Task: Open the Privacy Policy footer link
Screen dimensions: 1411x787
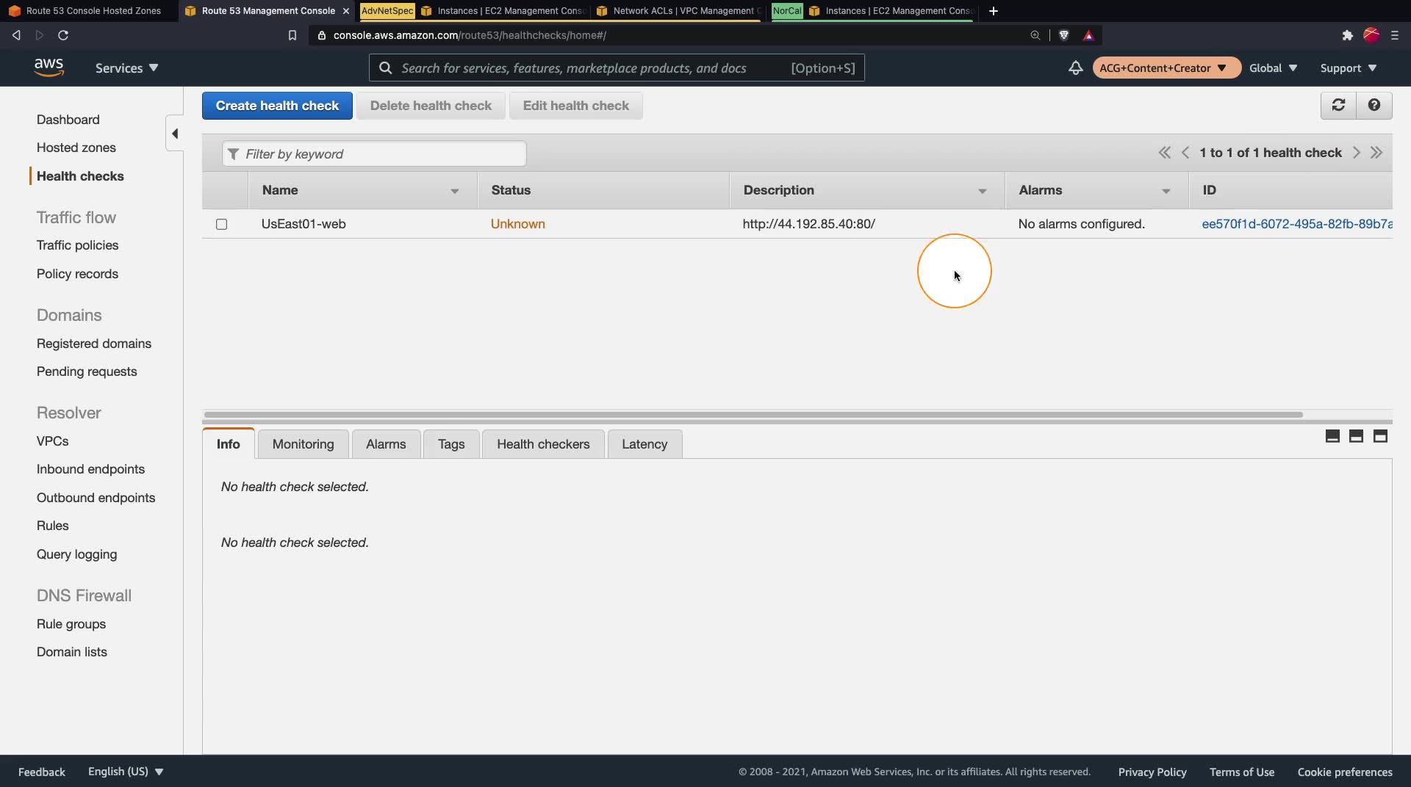Action: click(x=1152, y=772)
